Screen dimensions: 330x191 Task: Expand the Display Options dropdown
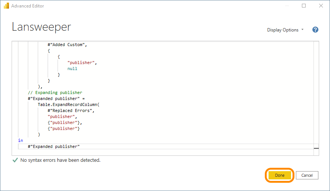pos(285,30)
